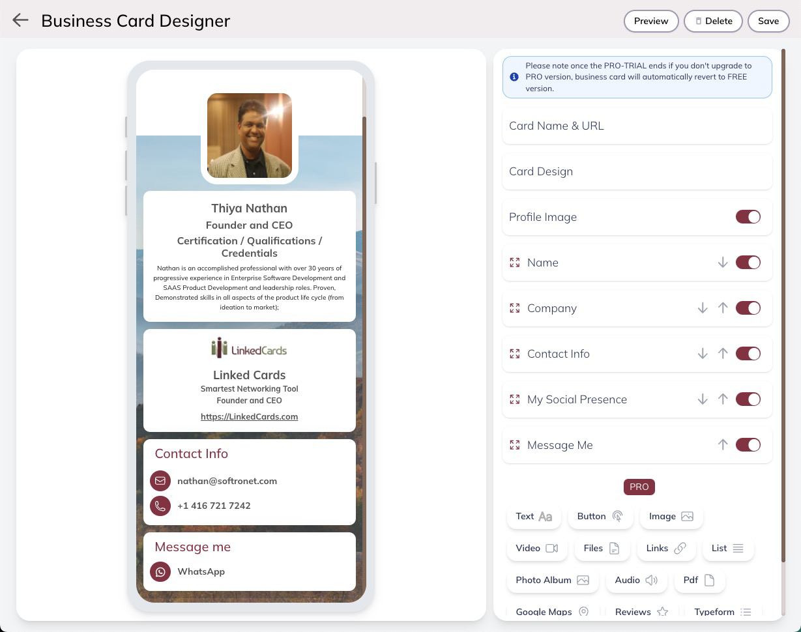Image resolution: width=801 pixels, height=632 pixels.
Task: Move My Social Presence section down
Action: [702, 399]
